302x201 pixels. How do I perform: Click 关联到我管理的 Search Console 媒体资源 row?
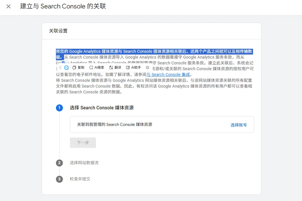coord(162,124)
